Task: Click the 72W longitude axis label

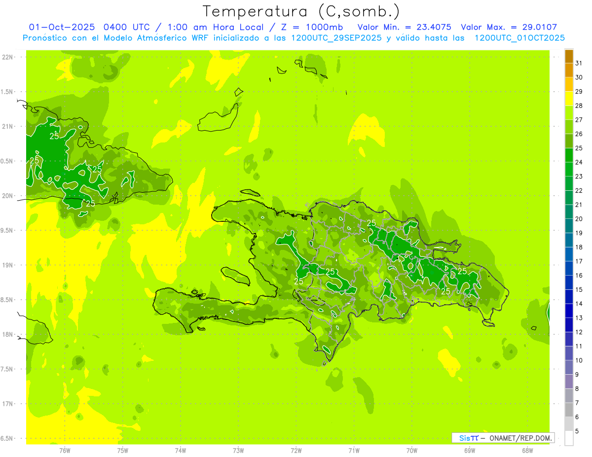Action: [x=296, y=450]
